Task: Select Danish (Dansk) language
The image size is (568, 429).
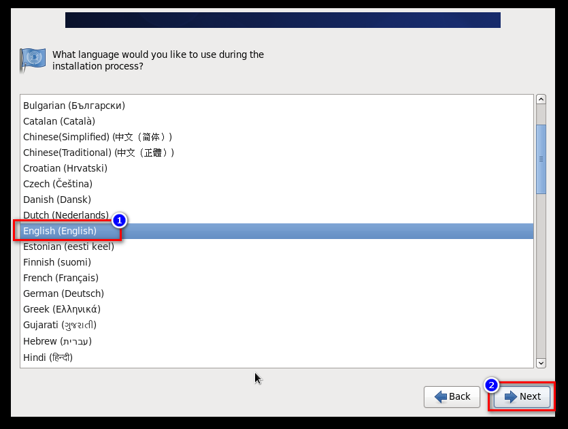Action: click(277, 200)
